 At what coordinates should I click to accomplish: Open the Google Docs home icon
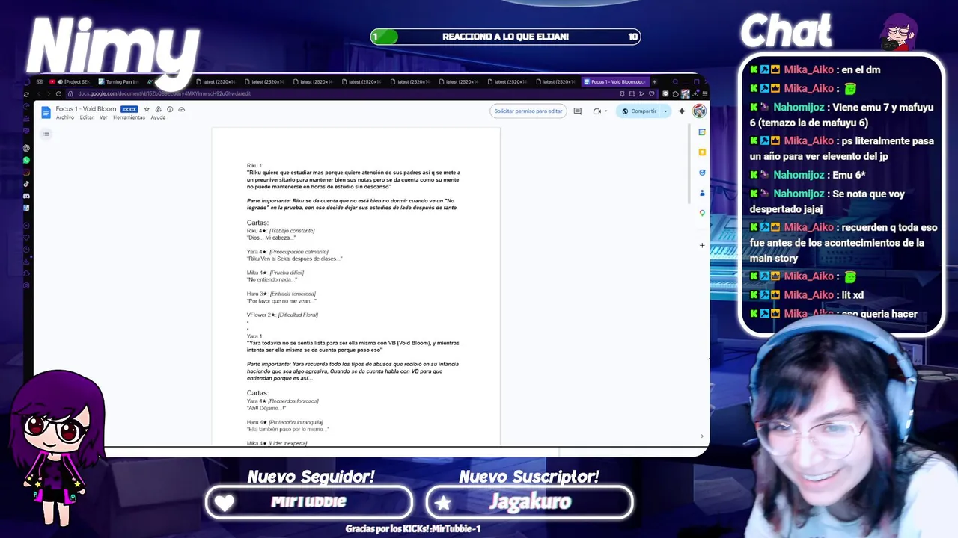pyautogui.click(x=46, y=112)
